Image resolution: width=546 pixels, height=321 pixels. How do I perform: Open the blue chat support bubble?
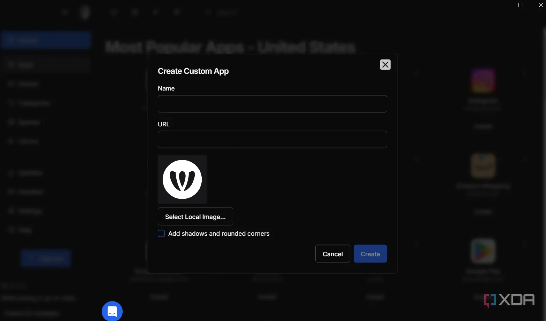pyautogui.click(x=112, y=311)
